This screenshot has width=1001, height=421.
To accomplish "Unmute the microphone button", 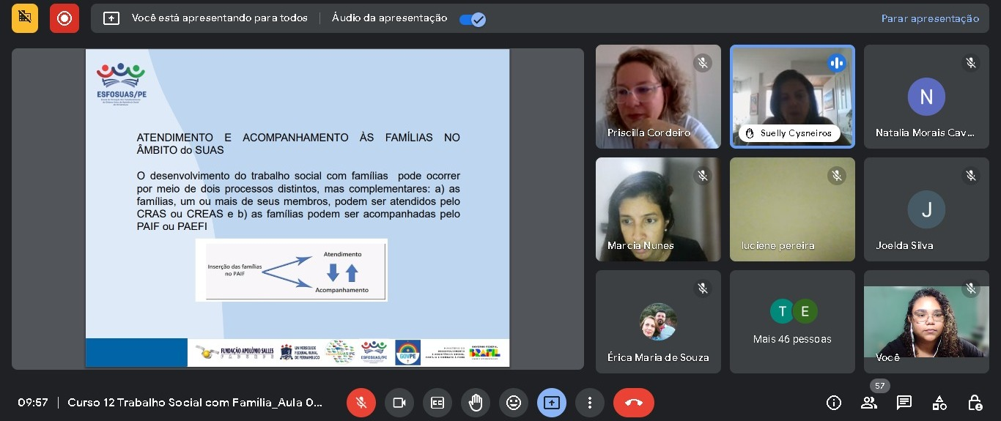I will (361, 403).
